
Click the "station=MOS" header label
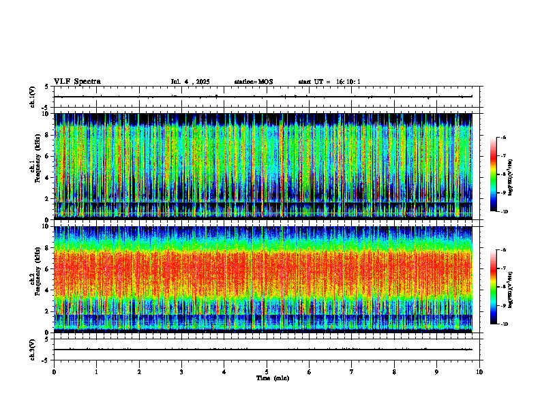[x=254, y=82]
